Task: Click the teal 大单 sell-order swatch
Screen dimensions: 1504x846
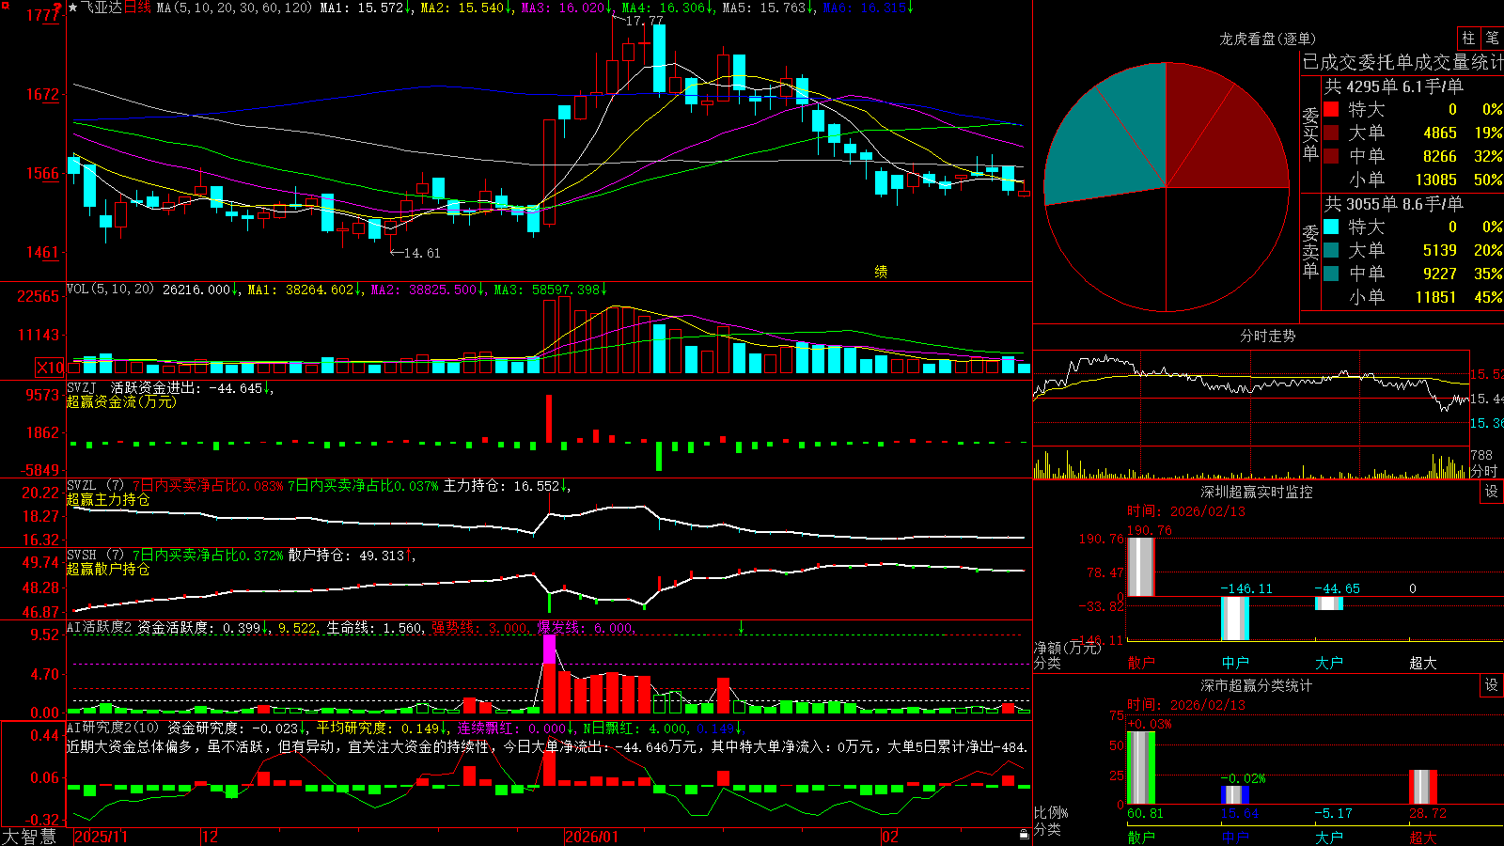Action: [x=1331, y=250]
